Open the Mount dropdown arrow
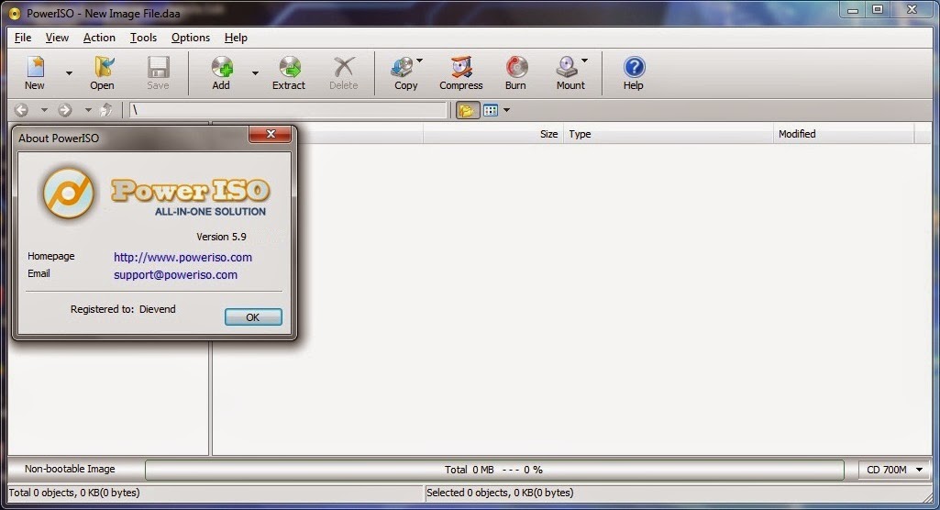 point(584,61)
